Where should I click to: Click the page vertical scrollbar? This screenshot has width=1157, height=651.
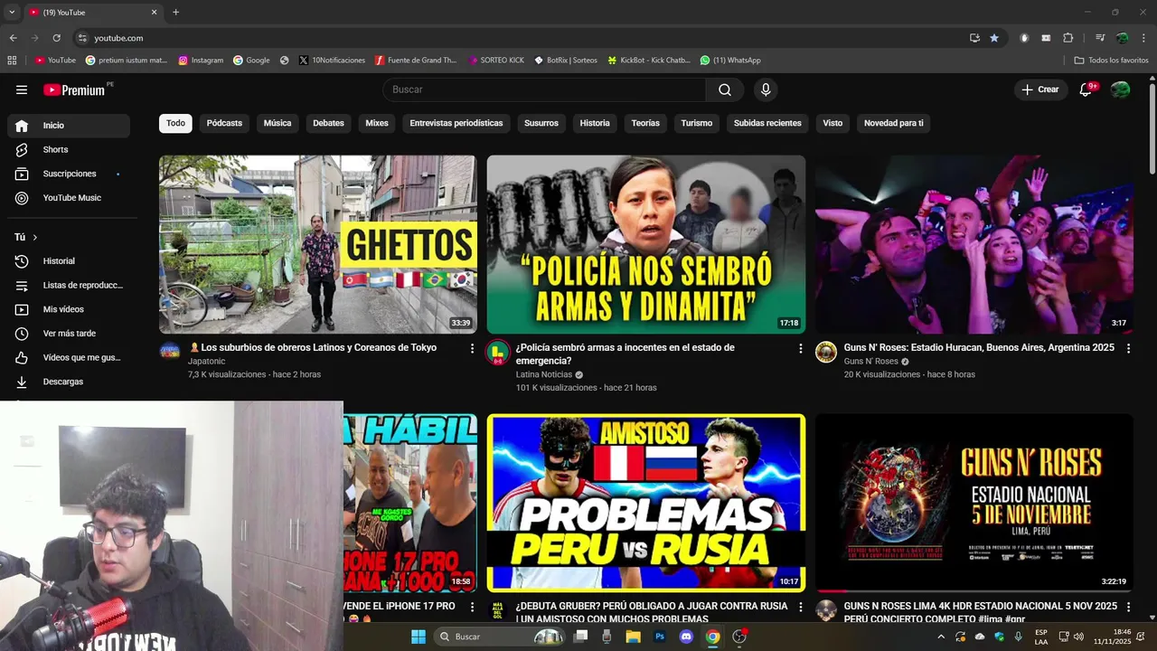[x=1152, y=127]
